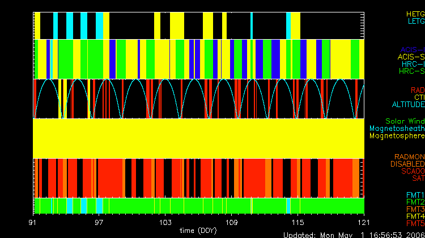
Task: Click the HRC-S legend entry
Action: pos(411,72)
